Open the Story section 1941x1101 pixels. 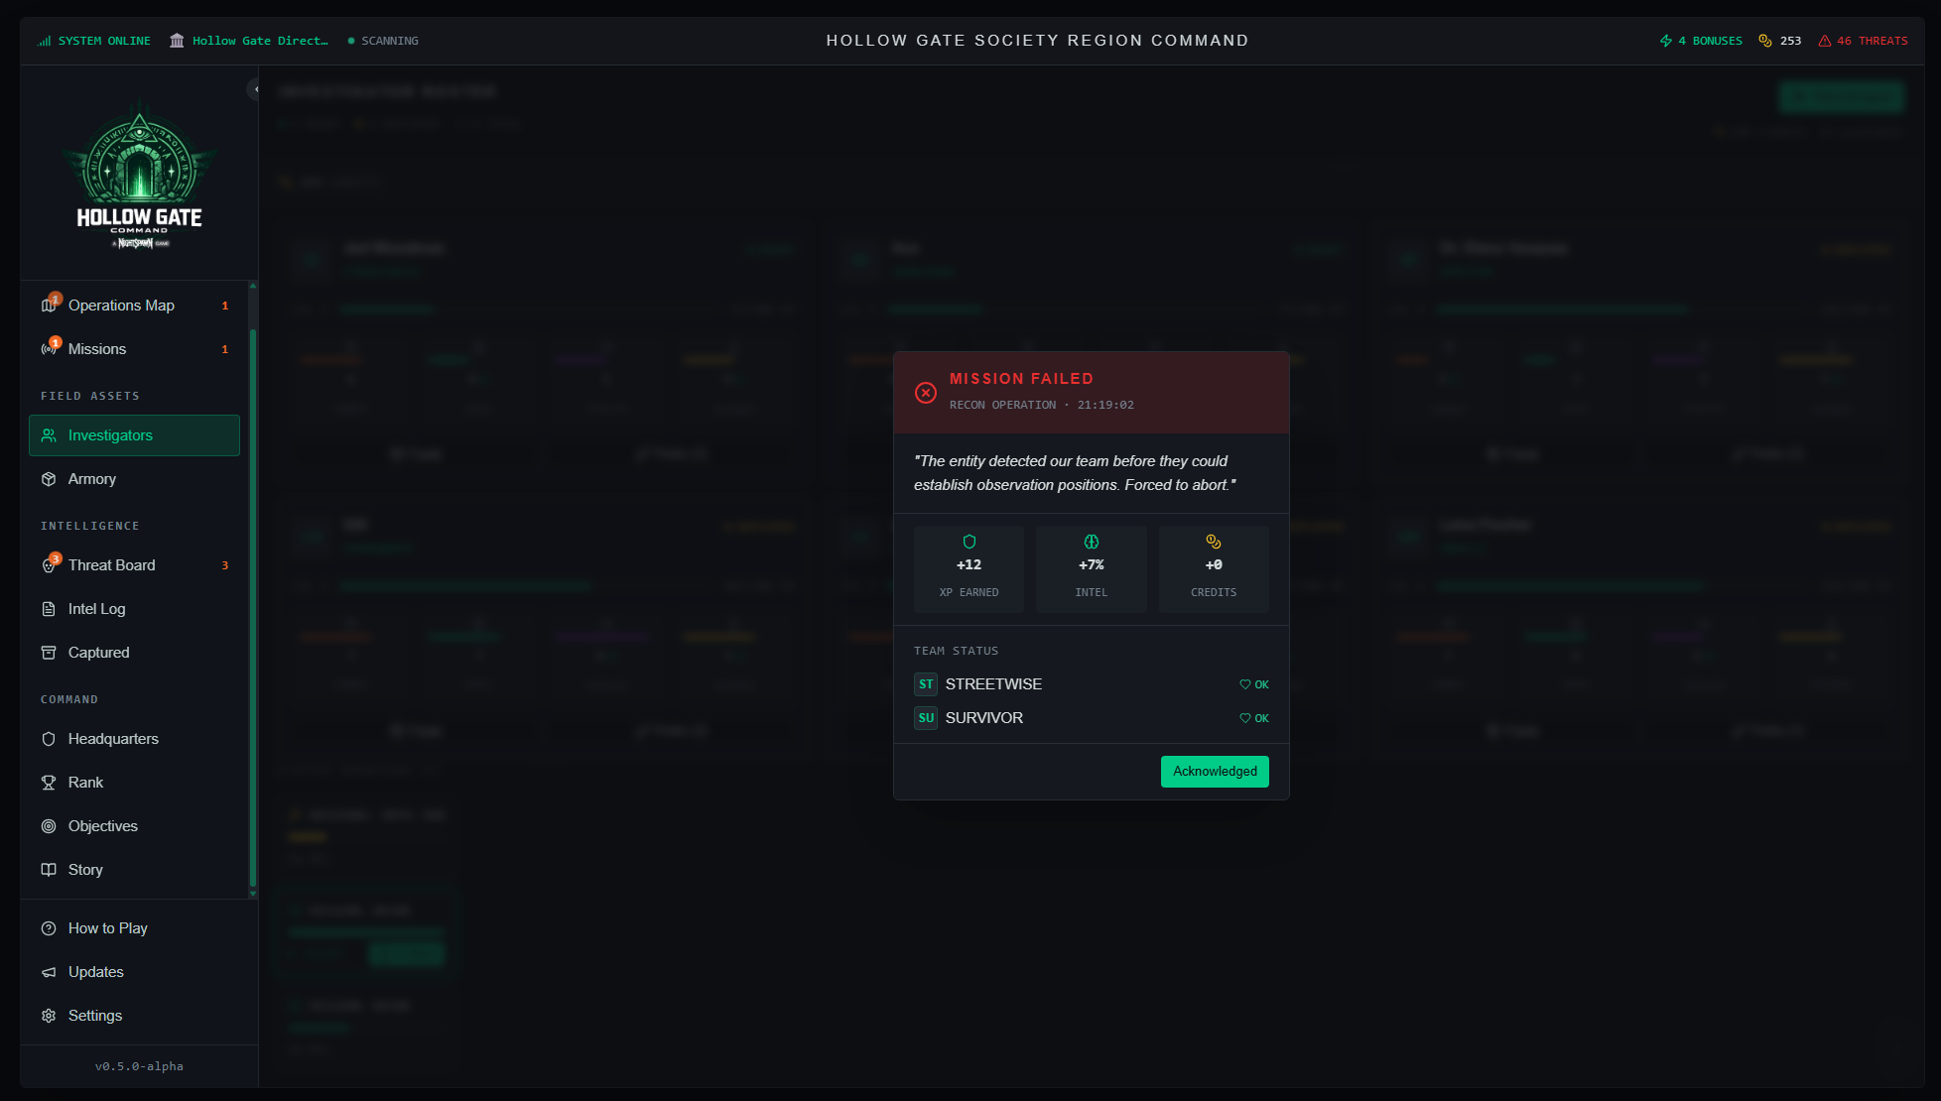85,870
